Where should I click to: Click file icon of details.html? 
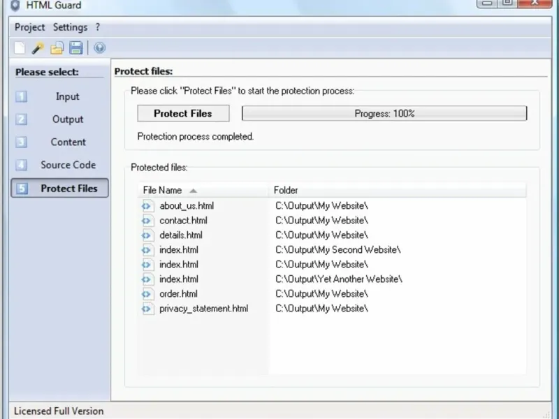(147, 235)
